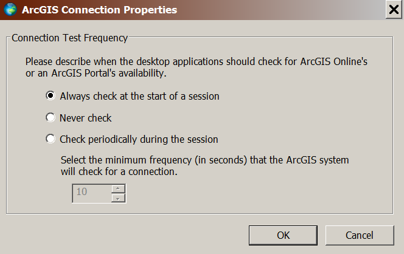Decrease frequency with the spinner down arrow
The height and width of the screenshot is (254, 404).
pyautogui.click(x=119, y=197)
